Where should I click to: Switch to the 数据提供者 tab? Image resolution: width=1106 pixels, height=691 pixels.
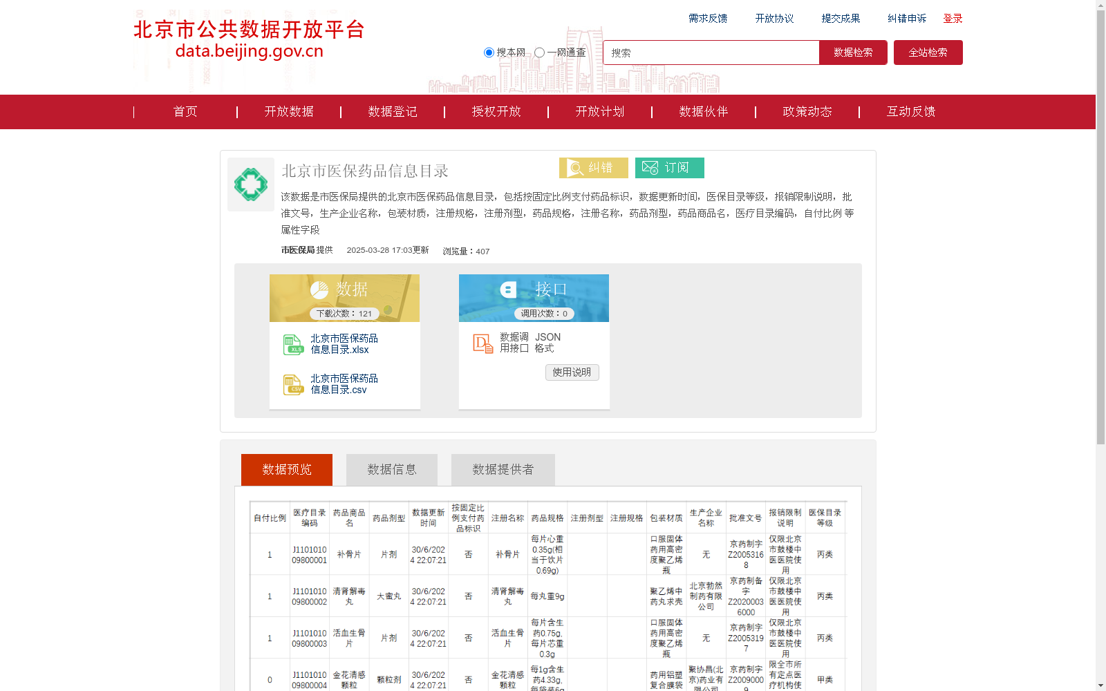(x=502, y=469)
